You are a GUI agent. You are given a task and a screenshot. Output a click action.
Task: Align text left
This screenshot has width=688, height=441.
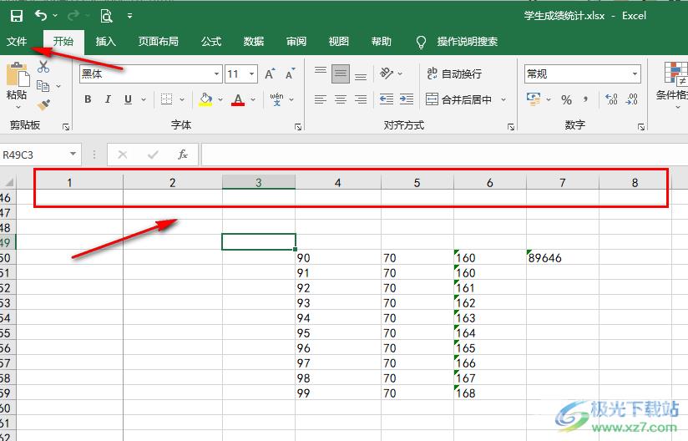pyautogui.click(x=321, y=99)
